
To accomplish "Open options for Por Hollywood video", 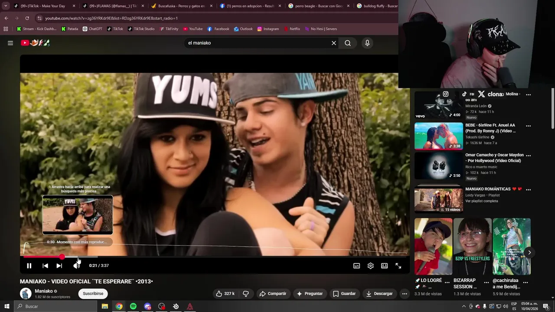I will pos(528,155).
